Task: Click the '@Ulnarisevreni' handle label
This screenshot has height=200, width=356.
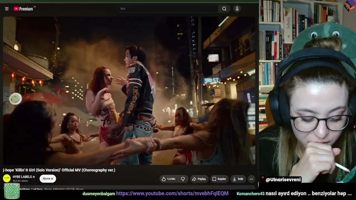Action: click(283, 180)
